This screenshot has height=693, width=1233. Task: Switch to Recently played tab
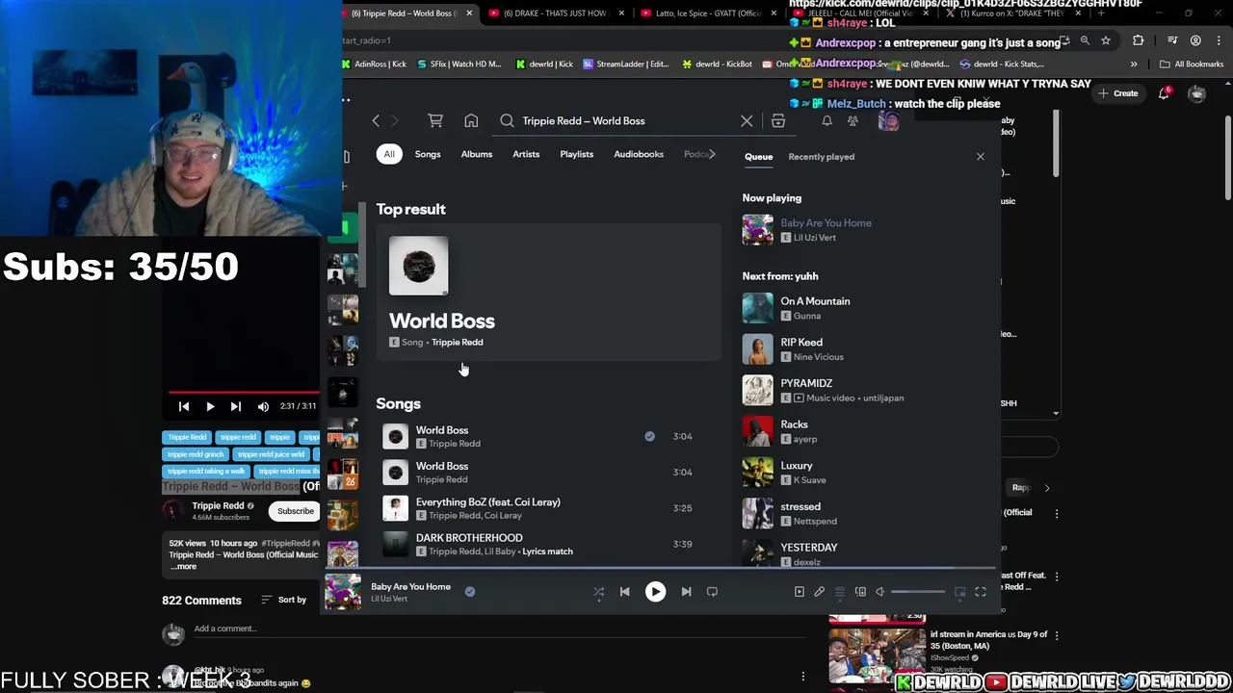click(x=821, y=157)
